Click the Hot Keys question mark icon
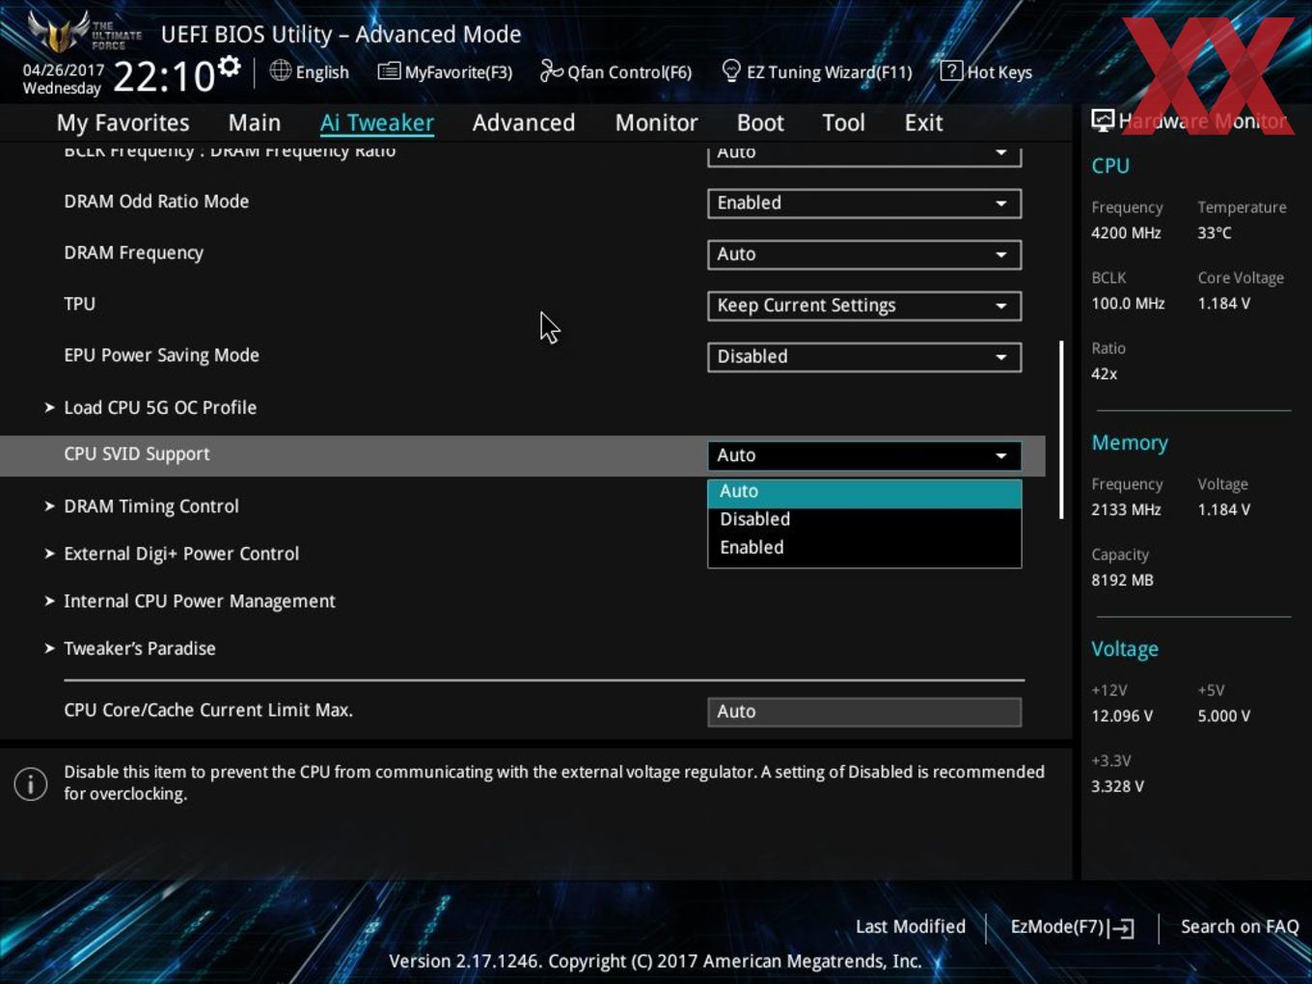The width and height of the screenshot is (1312, 984). 951,70
